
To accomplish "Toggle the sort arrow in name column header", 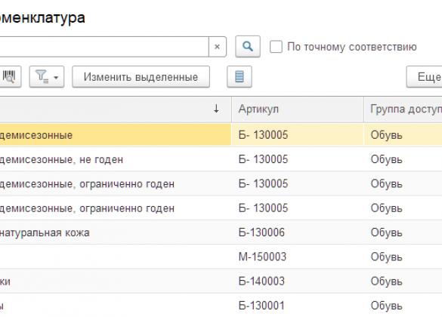I will click(x=216, y=109).
